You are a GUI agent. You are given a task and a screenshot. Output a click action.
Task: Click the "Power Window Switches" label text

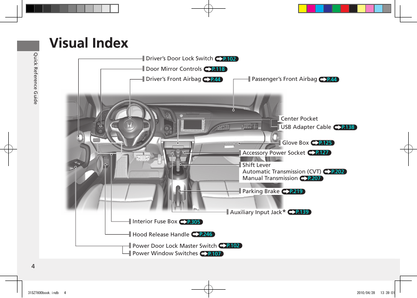(x=165, y=253)
